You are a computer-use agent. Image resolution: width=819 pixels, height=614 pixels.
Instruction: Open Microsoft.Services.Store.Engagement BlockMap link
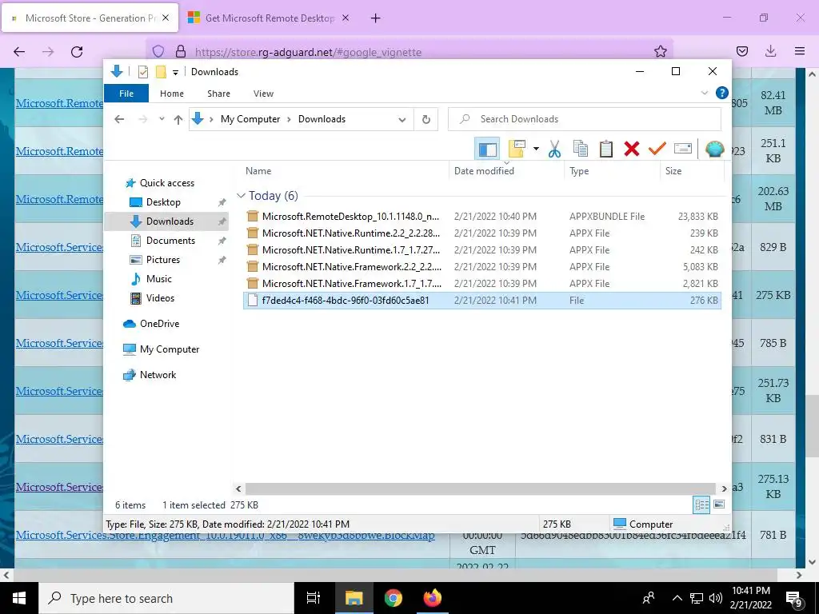(x=225, y=535)
